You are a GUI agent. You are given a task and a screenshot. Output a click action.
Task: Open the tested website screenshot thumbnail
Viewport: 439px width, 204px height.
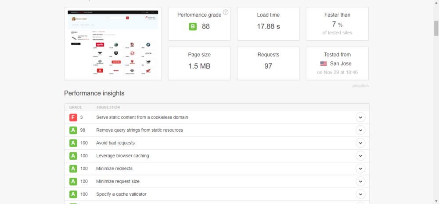point(113,43)
